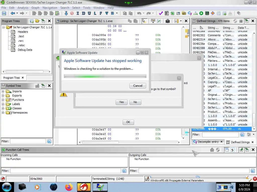257x192 pixels.
Task: Click the analysis progress bar in status area
Action: [198, 177]
